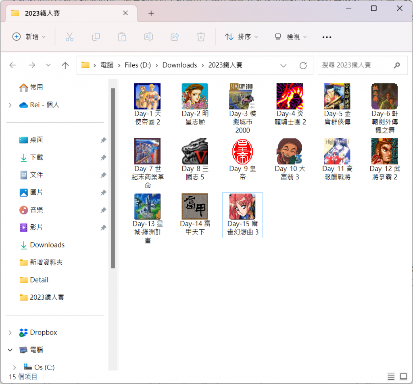Open 圖片 (Pictures) in sidebar
This screenshot has height=384, width=413.
tap(31, 192)
